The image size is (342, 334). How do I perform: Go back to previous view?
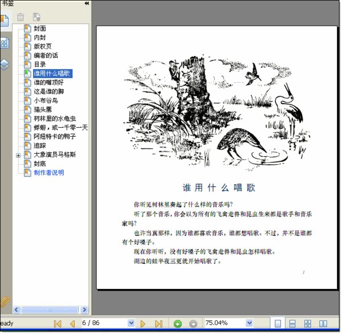[177, 324]
